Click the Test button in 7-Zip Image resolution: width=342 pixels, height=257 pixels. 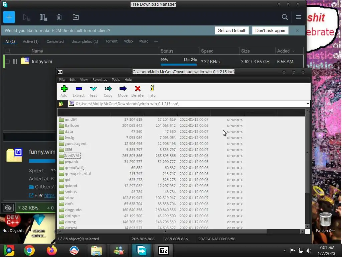[x=93, y=91]
